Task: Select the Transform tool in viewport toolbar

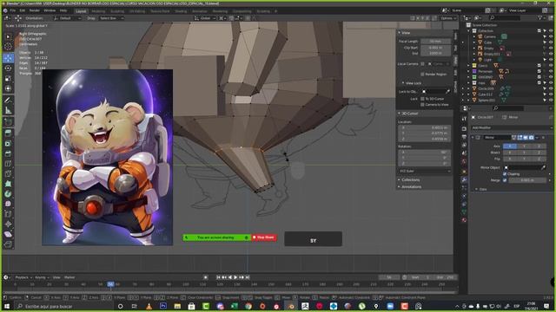Action: coord(8,88)
